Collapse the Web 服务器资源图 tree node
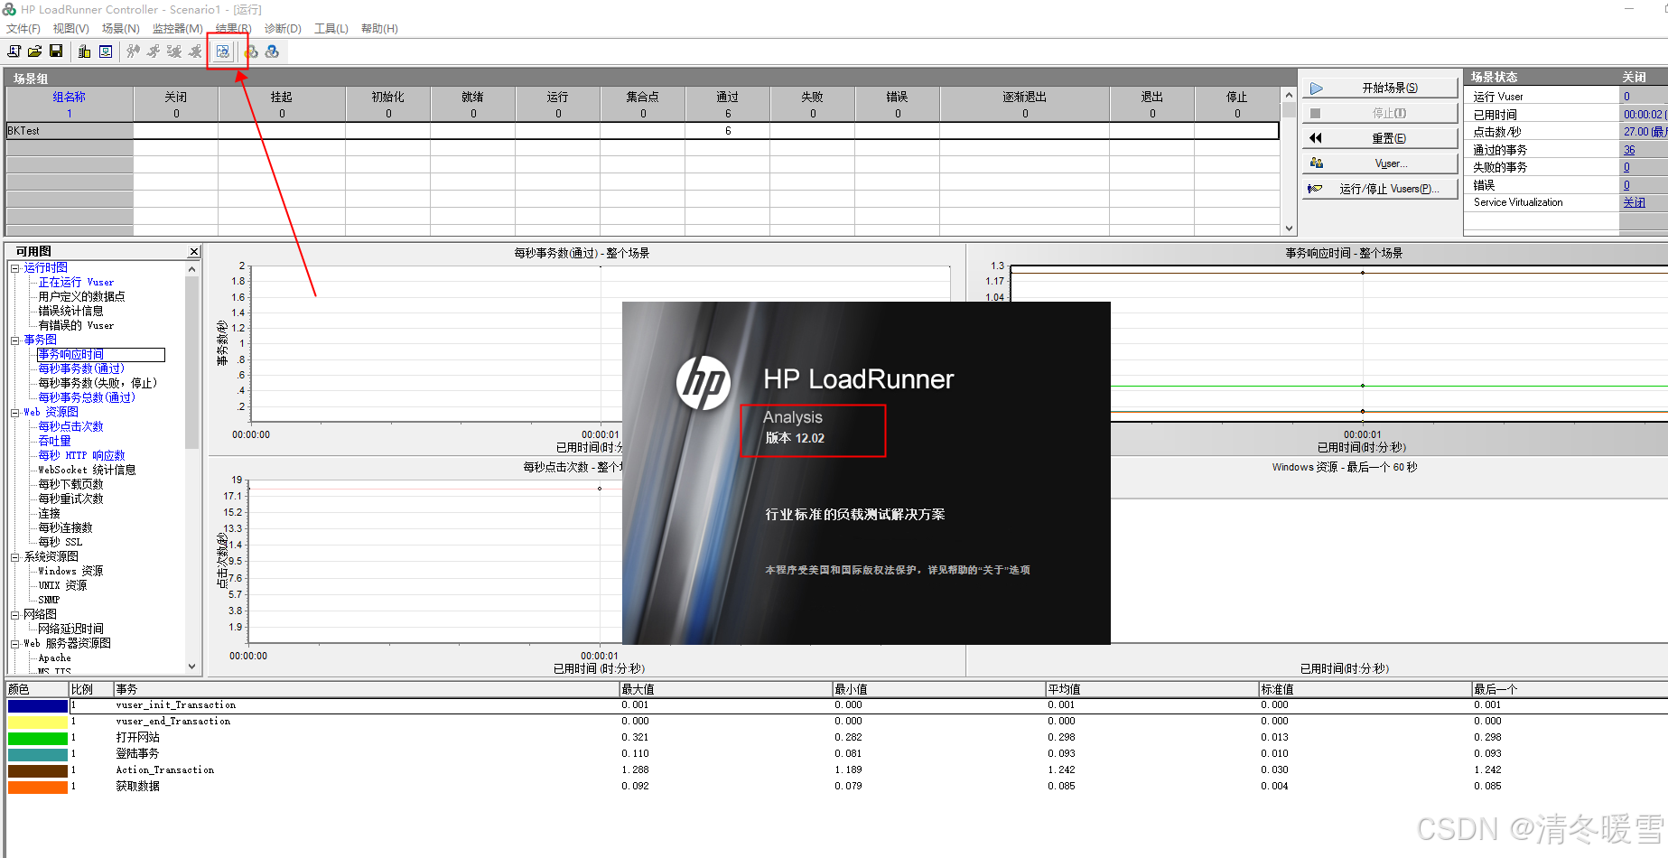Image resolution: width=1668 pixels, height=858 pixels. pyautogui.click(x=15, y=644)
